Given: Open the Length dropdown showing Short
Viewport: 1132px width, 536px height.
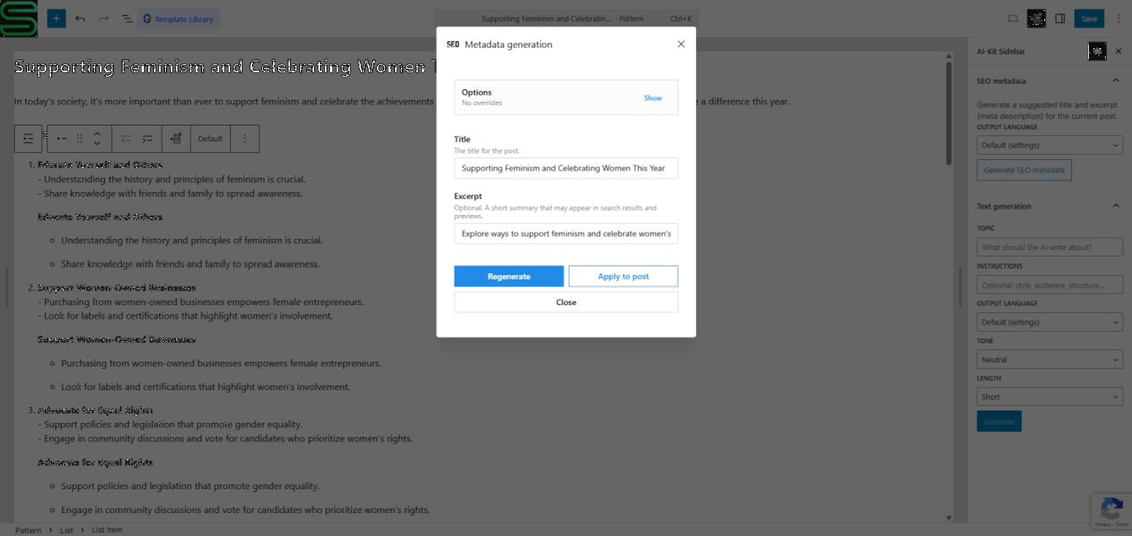Looking at the screenshot, I should tap(1049, 397).
